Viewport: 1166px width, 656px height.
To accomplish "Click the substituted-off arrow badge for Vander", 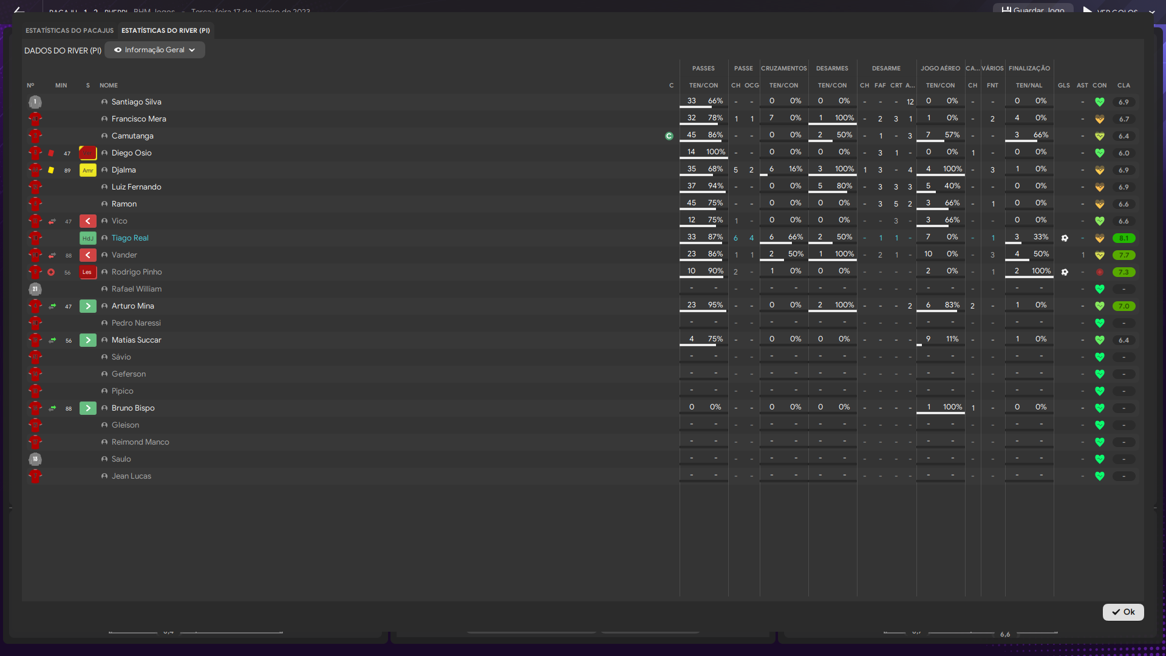I will coord(88,255).
